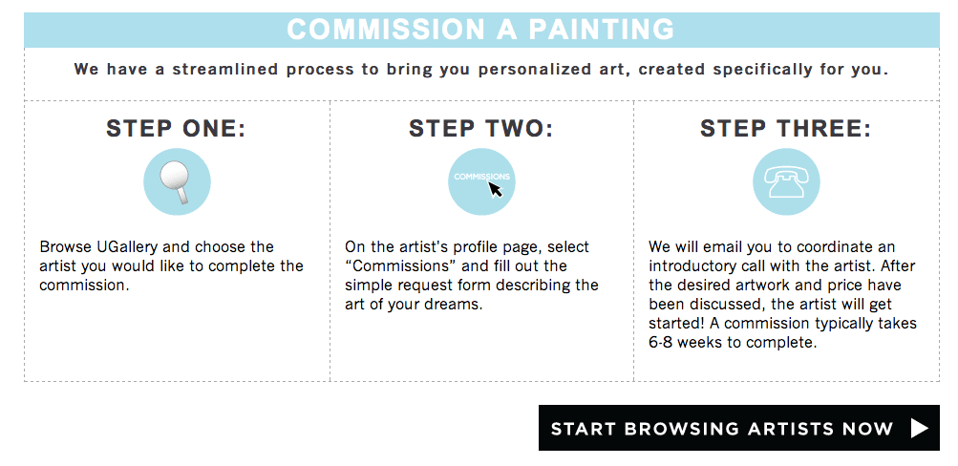Click the play arrow on the black button
The image size is (958, 466).
(920, 428)
